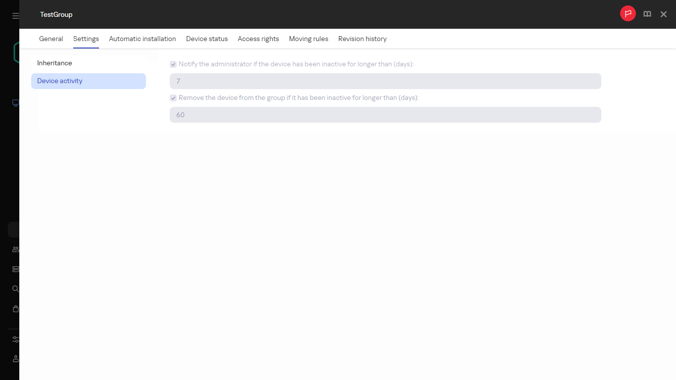Go to the Access rights tab
Viewport: 676px width, 380px height.
click(258, 39)
